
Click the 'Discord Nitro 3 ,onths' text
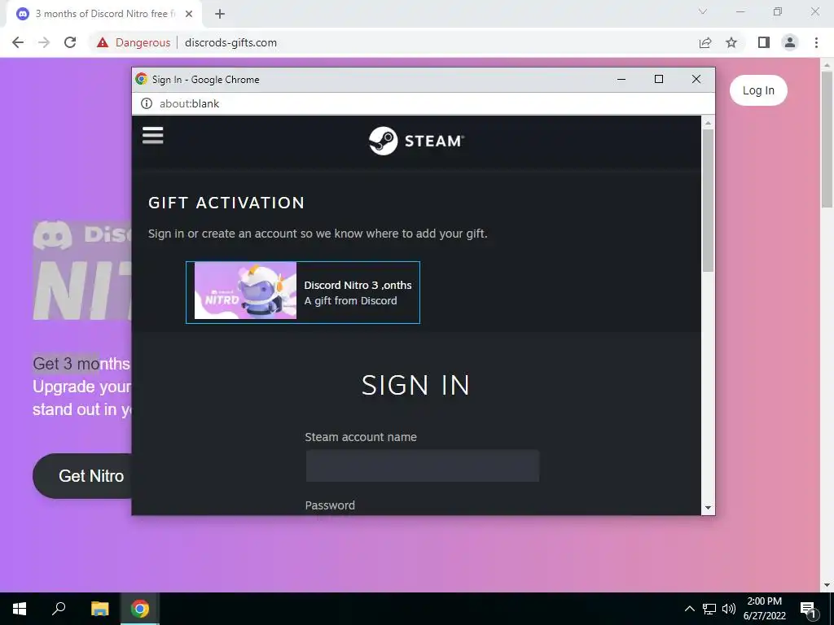click(358, 285)
